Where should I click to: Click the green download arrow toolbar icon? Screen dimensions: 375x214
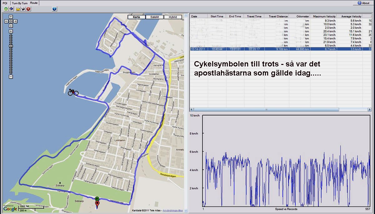click(6, 9)
